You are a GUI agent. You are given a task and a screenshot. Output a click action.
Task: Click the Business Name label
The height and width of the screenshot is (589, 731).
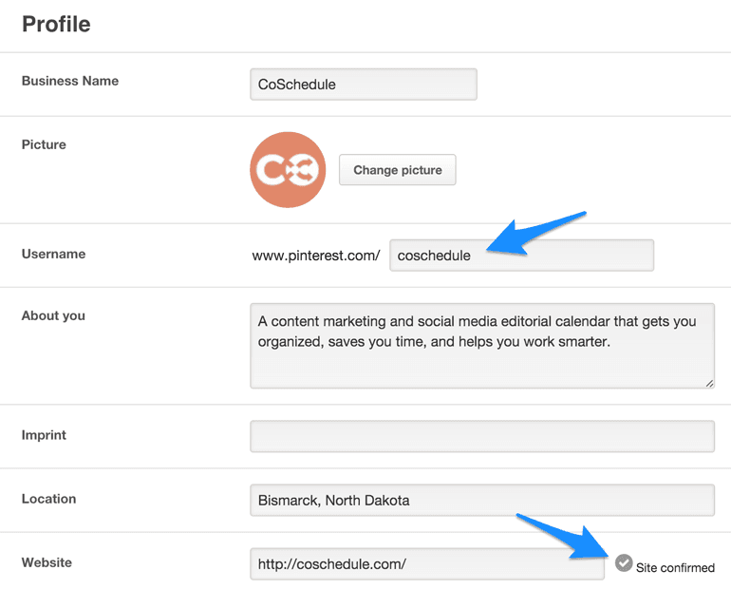pyautogui.click(x=70, y=81)
